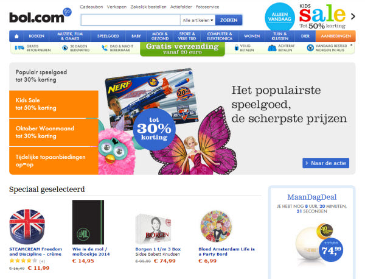Click the home icon in navigation bar

[x=16, y=36]
